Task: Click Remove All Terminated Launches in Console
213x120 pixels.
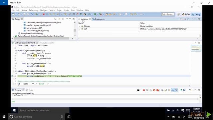Action: (x=151, y=90)
